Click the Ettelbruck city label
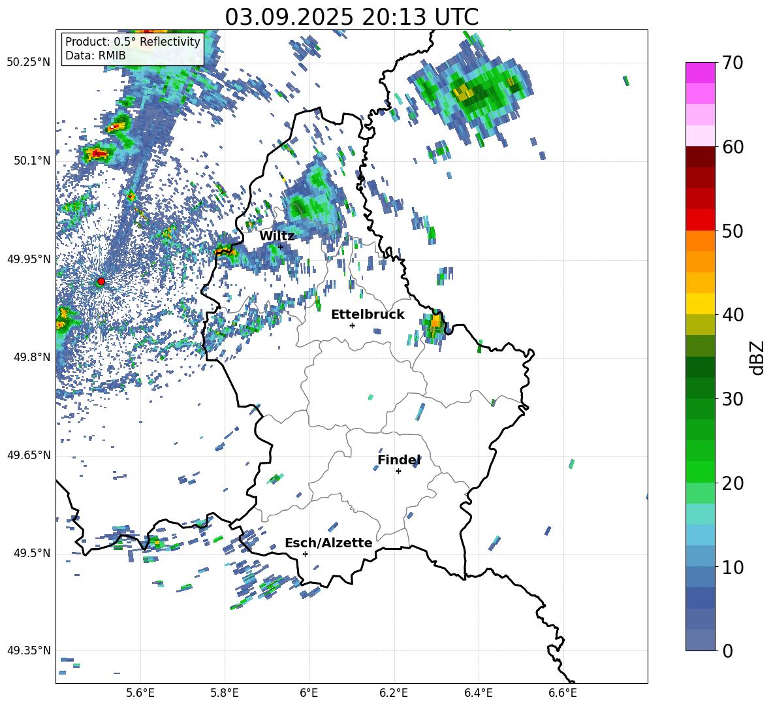This screenshot has height=706, width=773. tap(368, 315)
